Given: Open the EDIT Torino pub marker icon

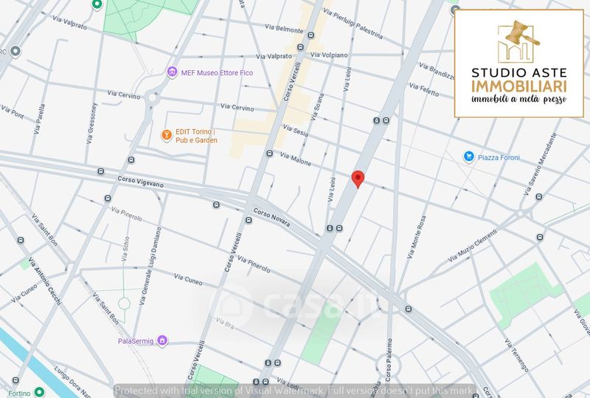Looking at the screenshot, I should (x=167, y=135).
